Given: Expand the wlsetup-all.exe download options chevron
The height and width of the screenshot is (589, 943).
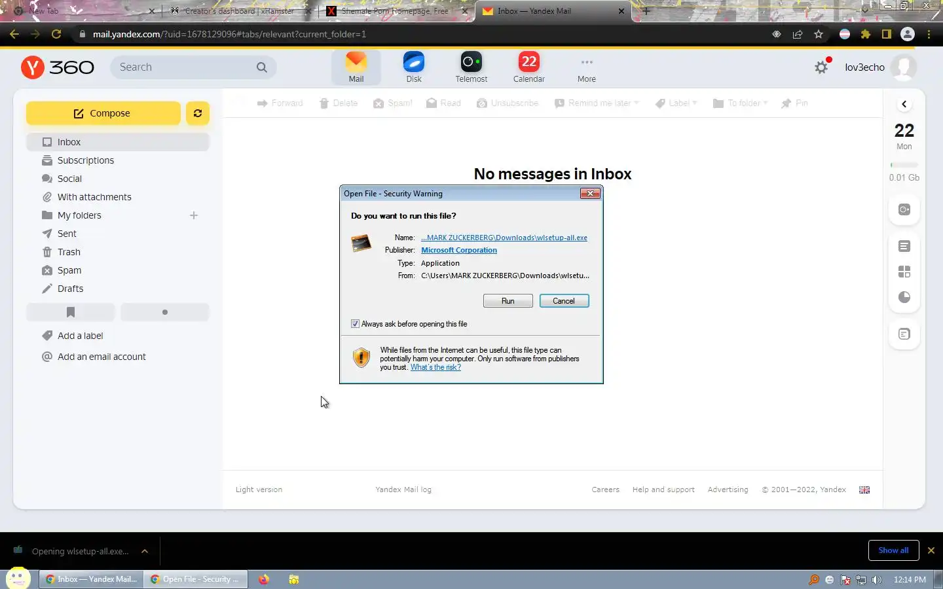Looking at the screenshot, I should point(145,551).
